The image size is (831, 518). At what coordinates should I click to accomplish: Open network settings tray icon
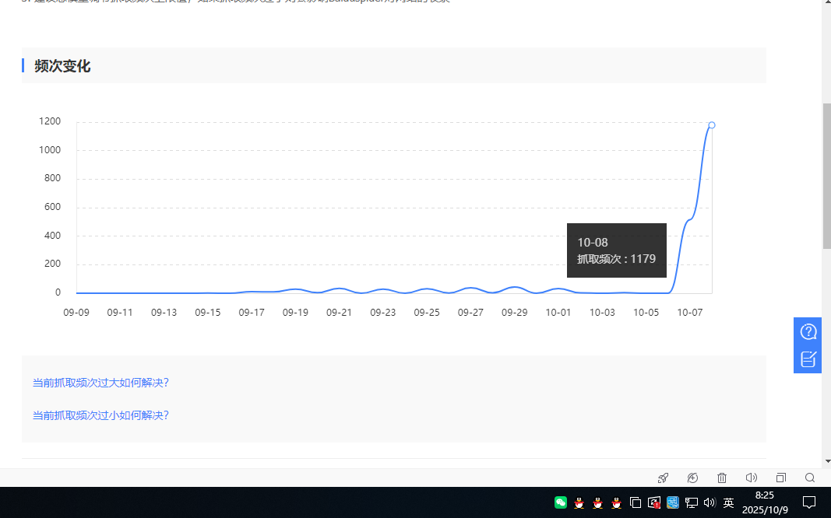[x=692, y=502]
